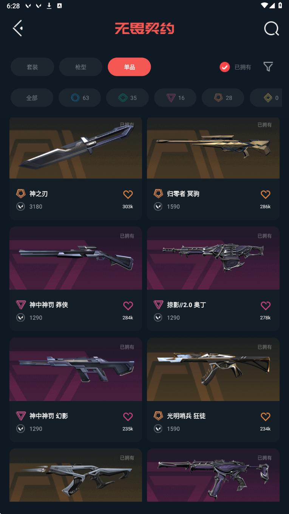Open the 神之刃 knife thumbnail
Screen dimensions: 289x514
(76, 148)
